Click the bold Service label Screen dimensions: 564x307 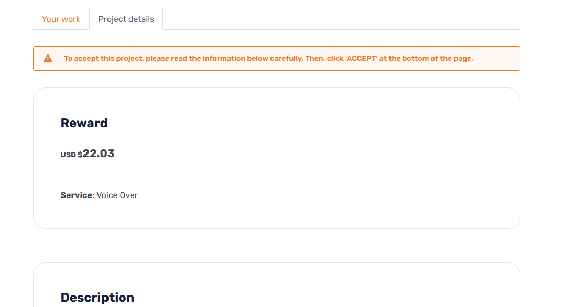[x=77, y=195]
